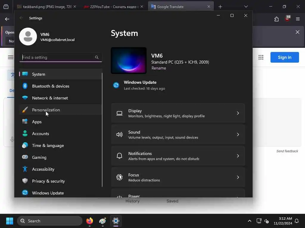Image resolution: width=305 pixels, height=228 pixels.
Task: Click the VM6 desktop wallpaper thumbnail
Action: (129, 61)
